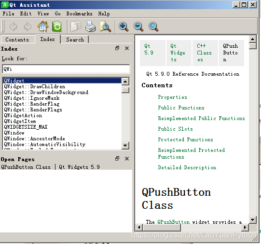Click document horizontal scroll right arrow
Screen dimensions: 261x244
pyautogui.click(x=245, y=227)
